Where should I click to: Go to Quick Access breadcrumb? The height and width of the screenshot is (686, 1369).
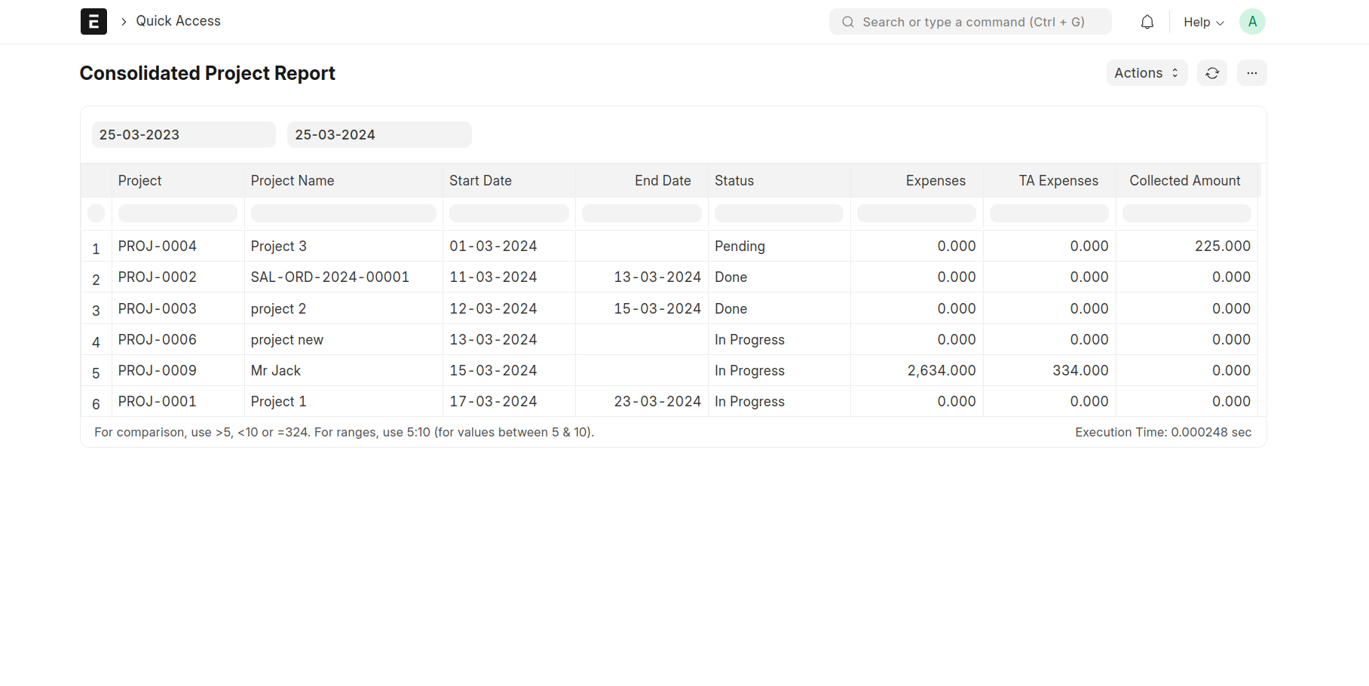[178, 21]
